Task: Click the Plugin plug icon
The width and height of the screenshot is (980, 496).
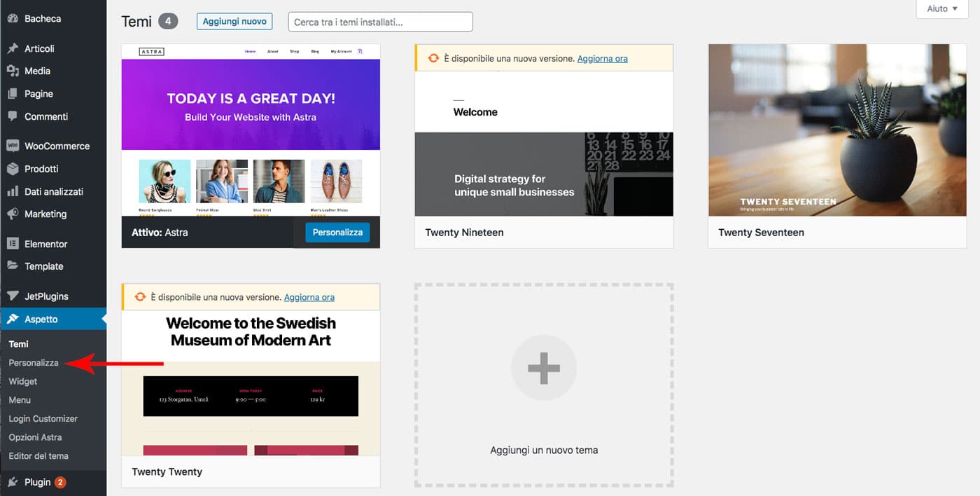Action: pyautogui.click(x=13, y=482)
